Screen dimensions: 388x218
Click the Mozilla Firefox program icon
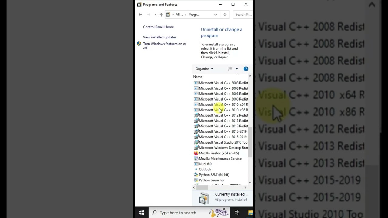pyautogui.click(x=196, y=153)
